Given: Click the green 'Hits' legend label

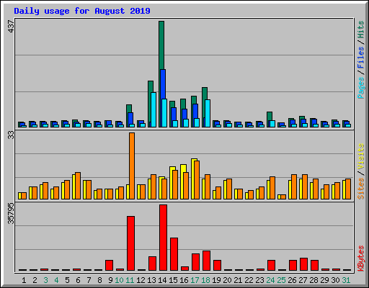Looking at the screenshot, I should (360, 30).
